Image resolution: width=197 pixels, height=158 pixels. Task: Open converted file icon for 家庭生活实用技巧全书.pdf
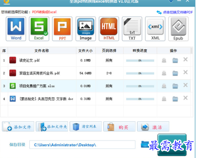[x=164, y=73]
